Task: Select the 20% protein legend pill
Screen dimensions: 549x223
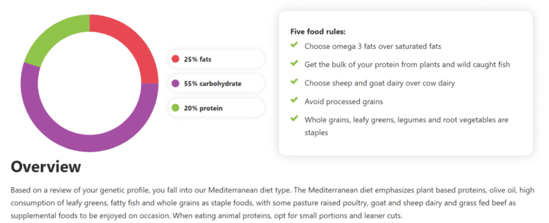Action: [x=216, y=108]
